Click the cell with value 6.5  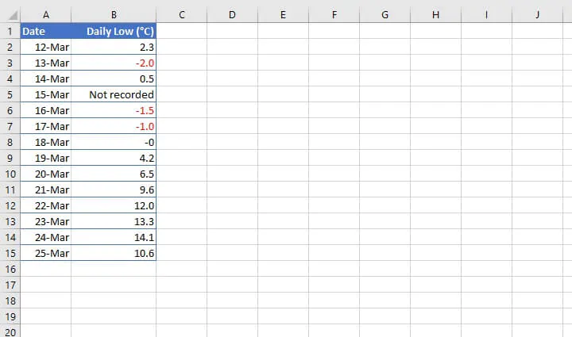point(114,174)
